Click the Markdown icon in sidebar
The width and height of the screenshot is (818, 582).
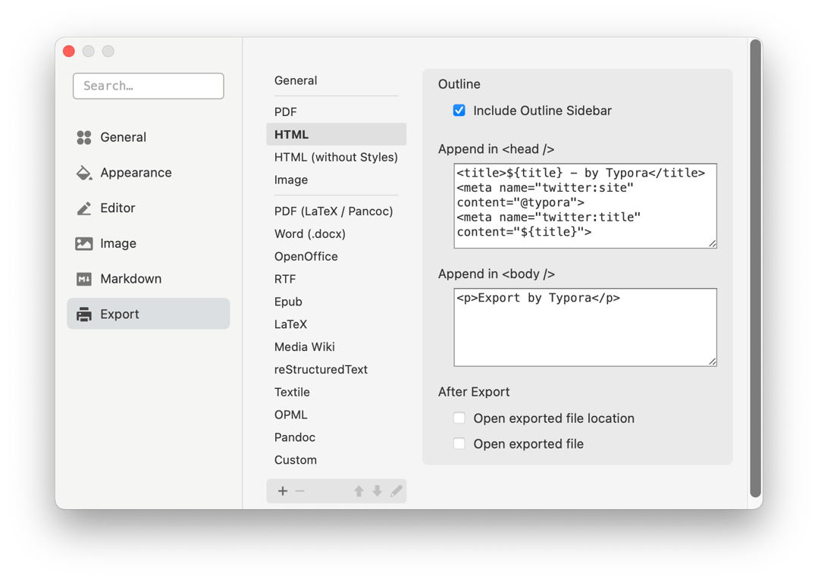coord(84,279)
